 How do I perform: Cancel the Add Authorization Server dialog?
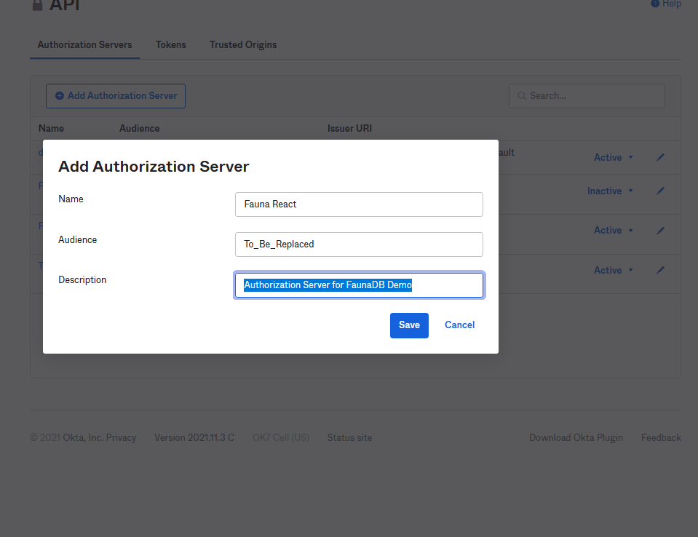pyautogui.click(x=459, y=325)
